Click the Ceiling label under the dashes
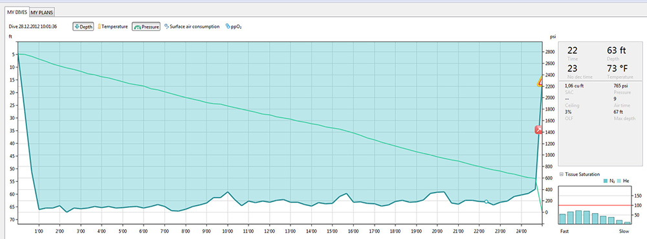Viewport: 647px width, 239px height. pyautogui.click(x=572, y=106)
